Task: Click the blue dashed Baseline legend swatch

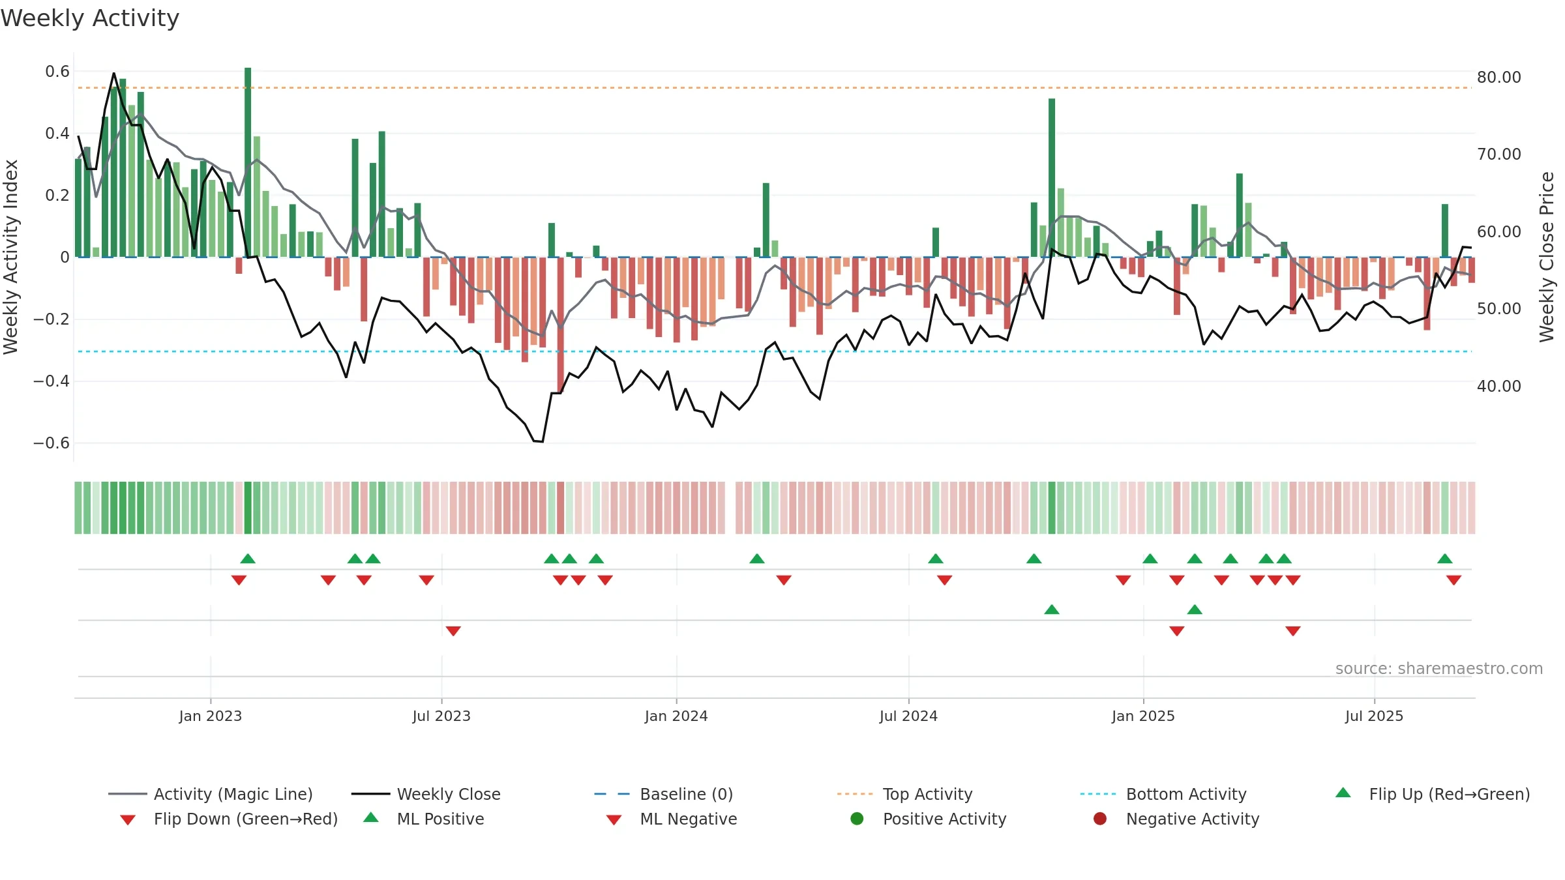Action: pyautogui.click(x=612, y=794)
